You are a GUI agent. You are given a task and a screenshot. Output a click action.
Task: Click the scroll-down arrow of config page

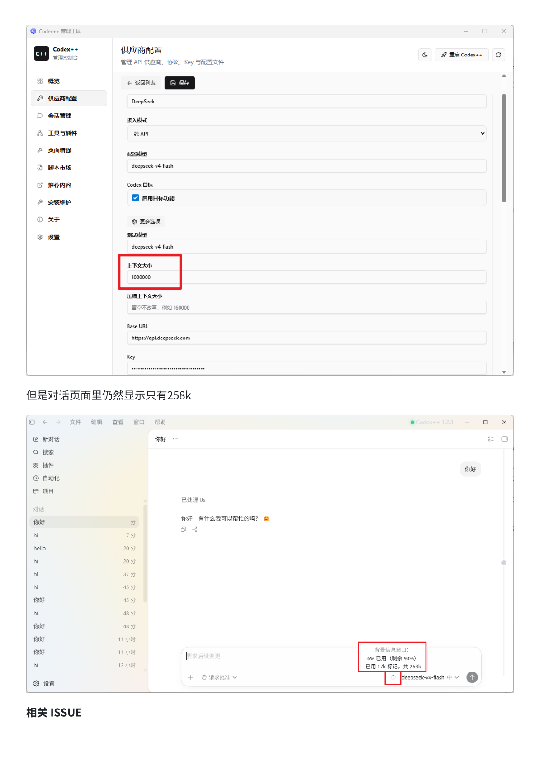coord(504,372)
